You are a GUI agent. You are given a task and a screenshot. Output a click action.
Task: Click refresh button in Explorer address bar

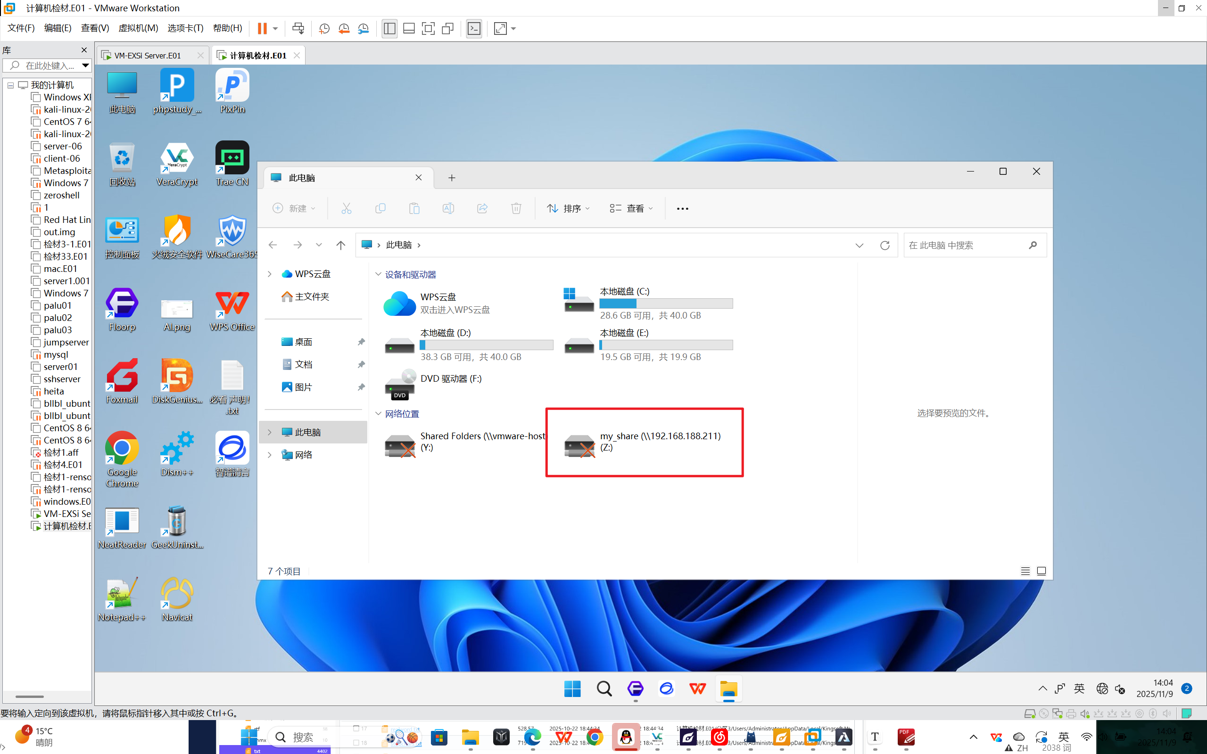tap(885, 245)
